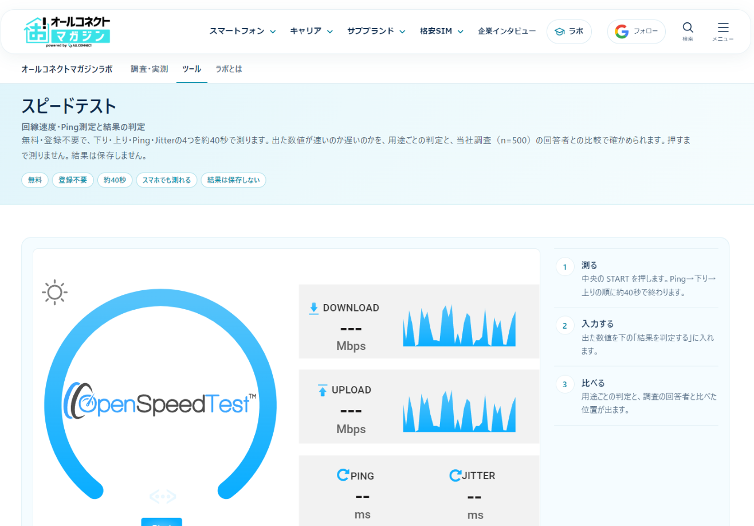Click step 3 title 比べる

pyautogui.click(x=594, y=383)
